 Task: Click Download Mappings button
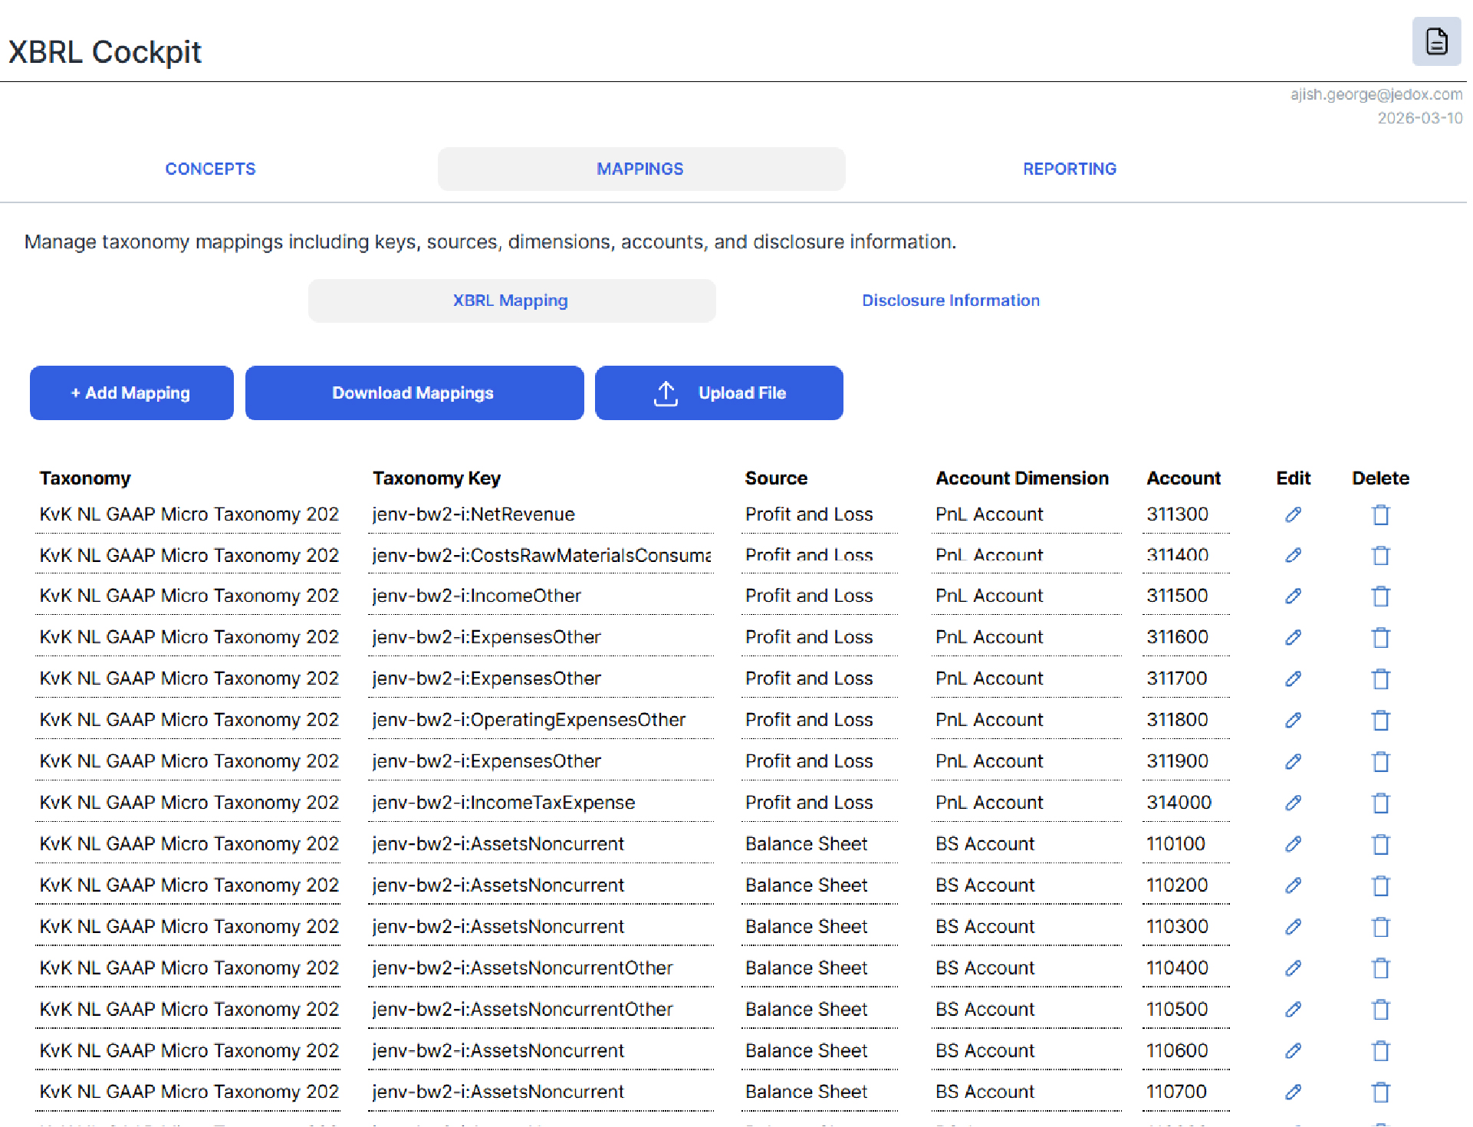(414, 393)
